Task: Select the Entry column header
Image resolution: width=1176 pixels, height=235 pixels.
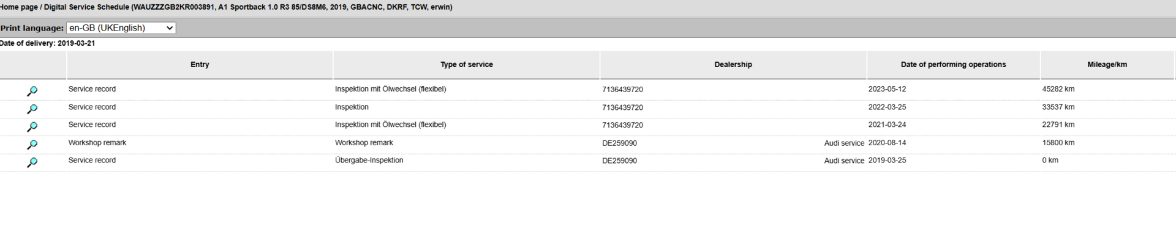Action: pyautogui.click(x=200, y=65)
